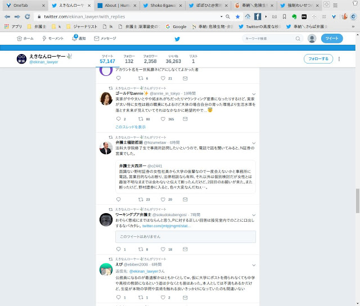Switch to the OneTab browser tab
360x306 pixels.
point(25,6)
